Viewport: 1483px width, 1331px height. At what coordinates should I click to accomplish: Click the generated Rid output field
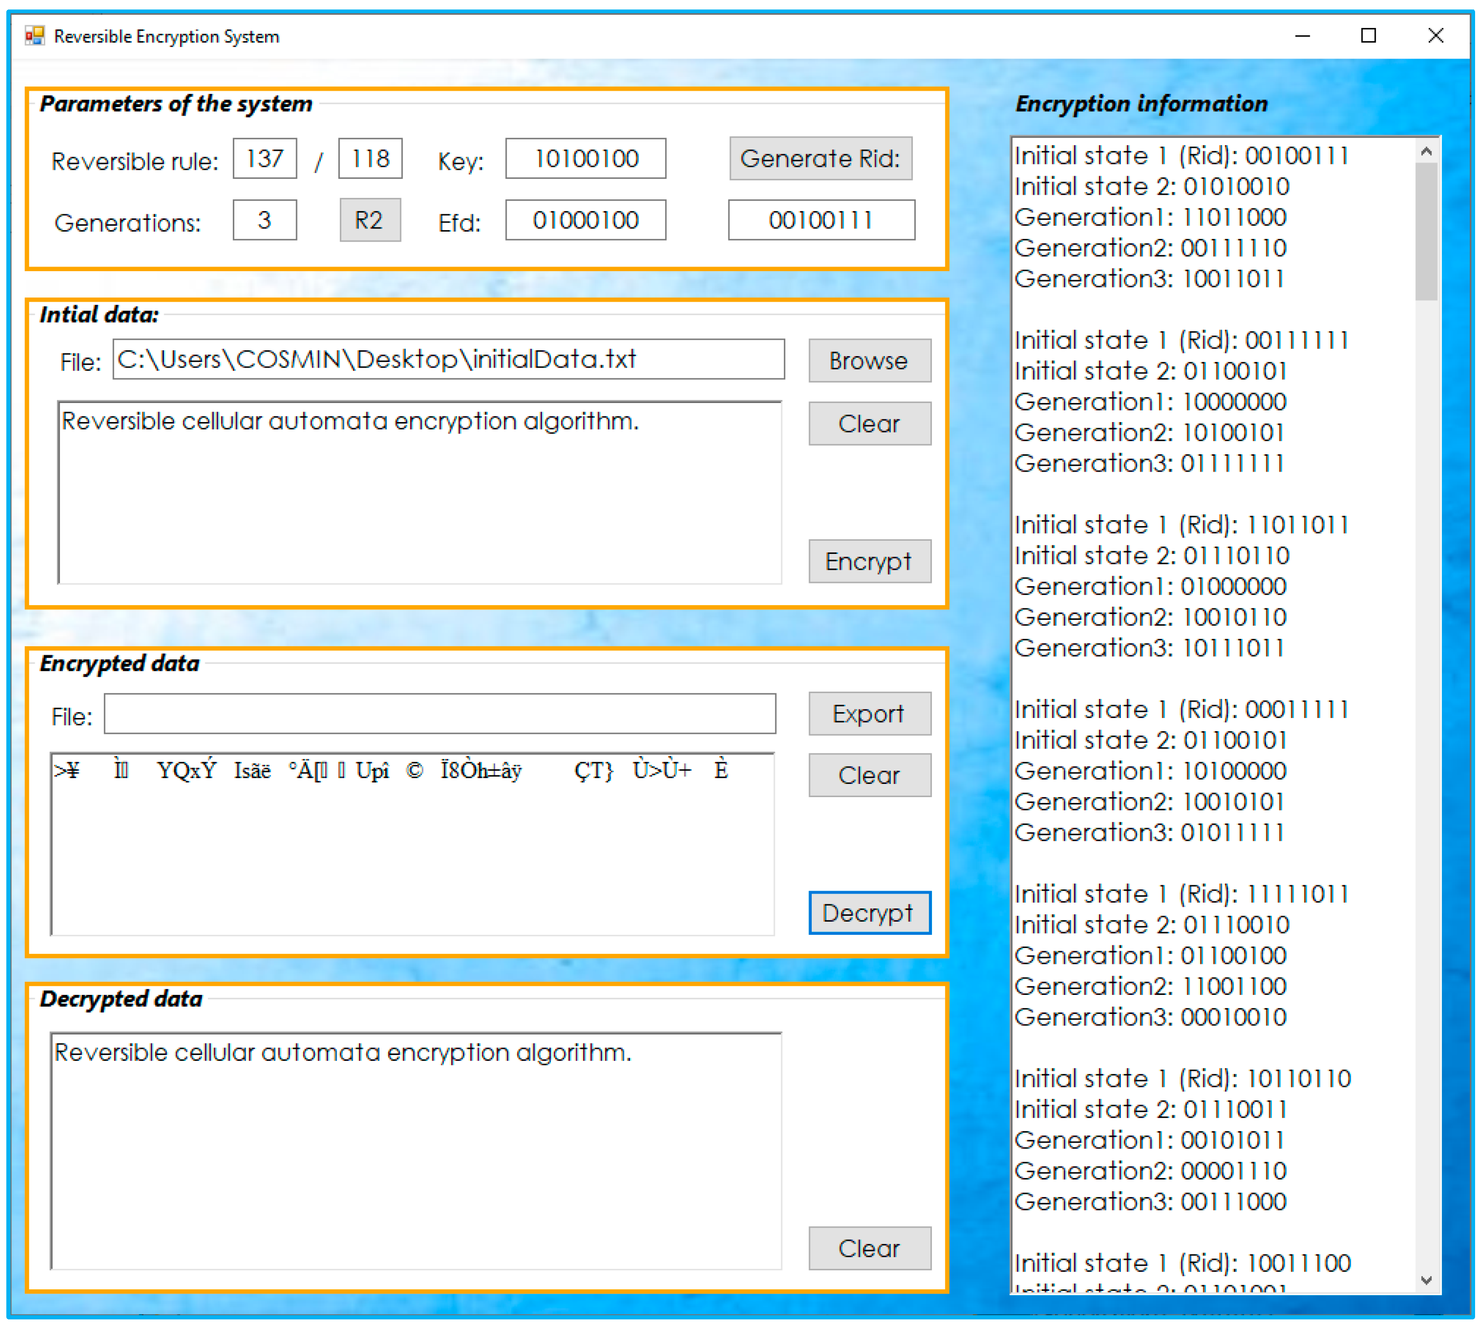[821, 219]
